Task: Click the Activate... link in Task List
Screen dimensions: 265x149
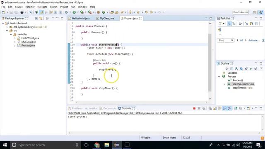Action: 254,41
